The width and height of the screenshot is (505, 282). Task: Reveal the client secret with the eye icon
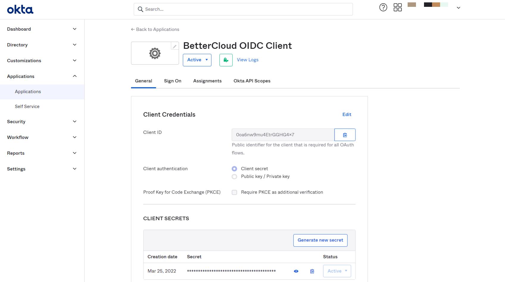coord(296,271)
